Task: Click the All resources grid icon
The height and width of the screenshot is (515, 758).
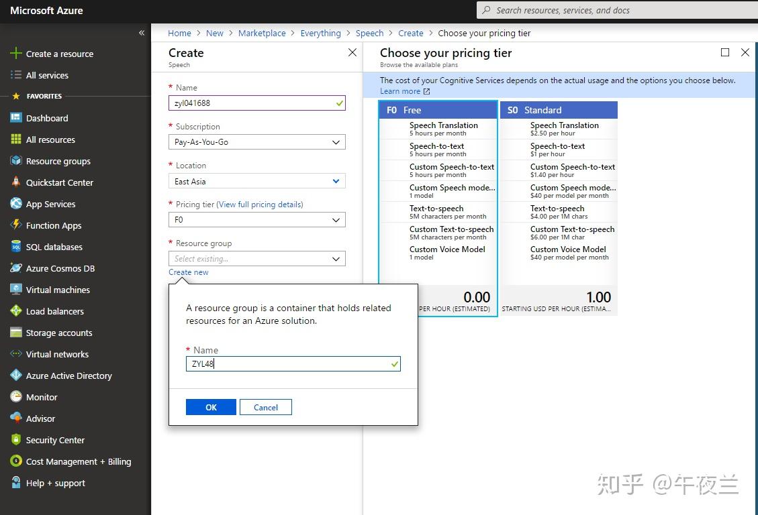Action: pyautogui.click(x=16, y=139)
